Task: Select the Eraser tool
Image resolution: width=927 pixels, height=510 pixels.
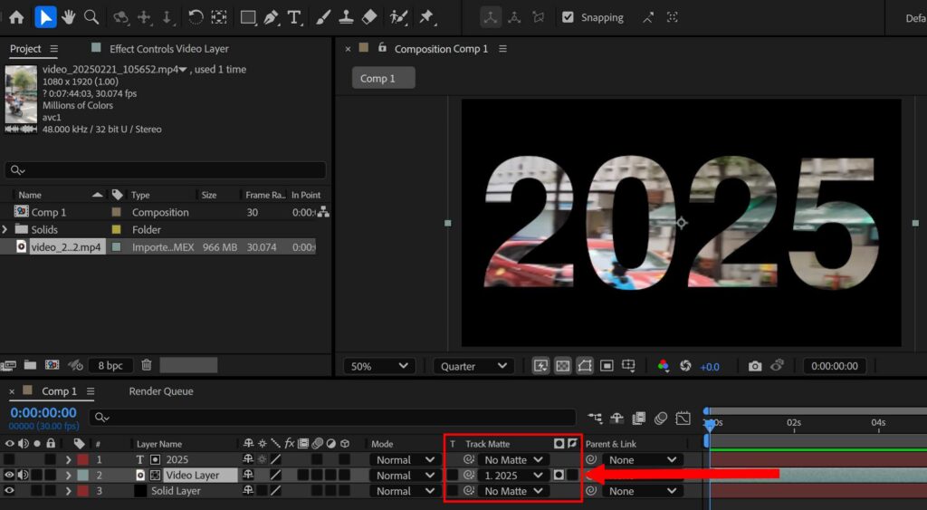Action: pyautogui.click(x=369, y=17)
